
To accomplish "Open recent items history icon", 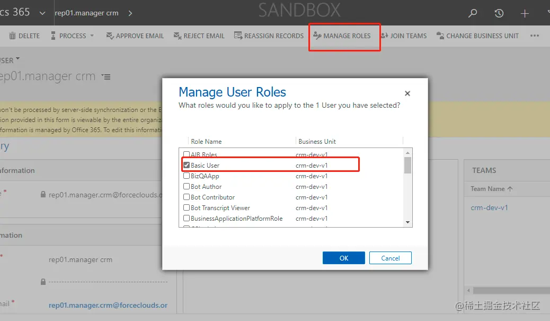I will coord(499,13).
